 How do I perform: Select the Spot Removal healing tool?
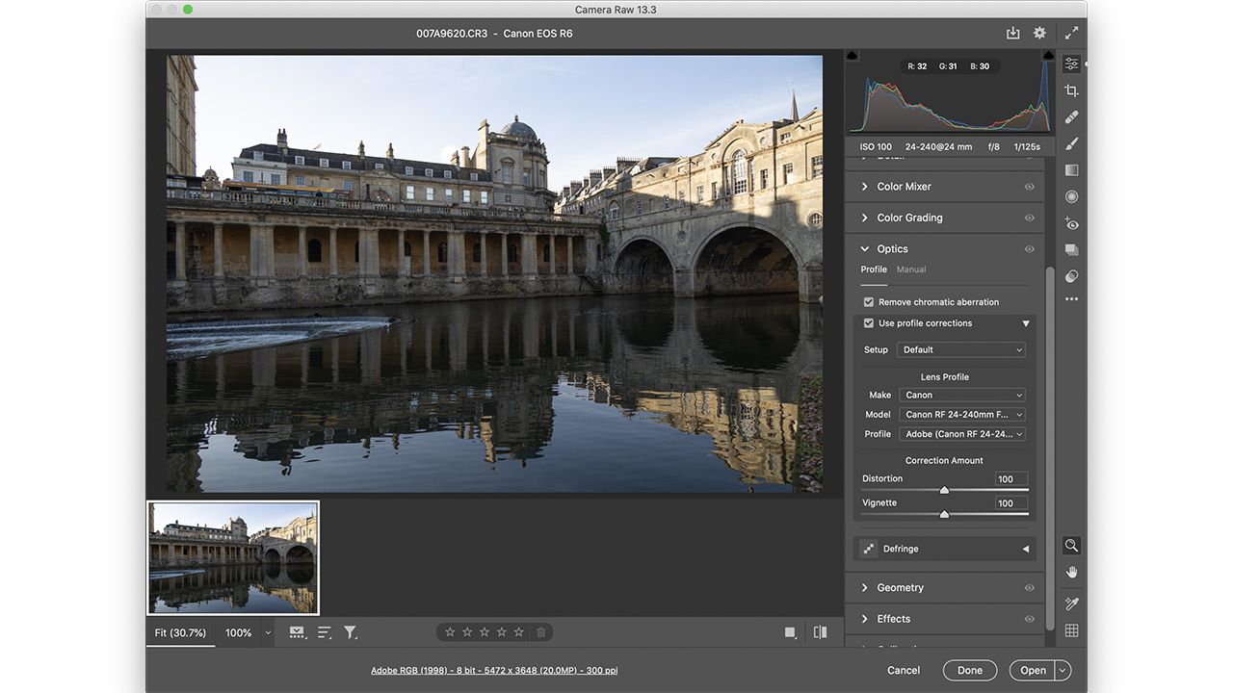point(1071,117)
